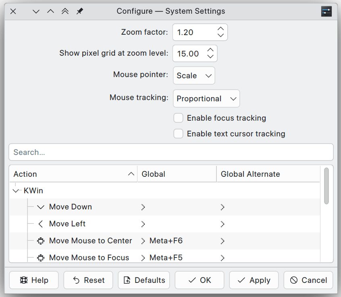This screenshot has width=341, height=297.
Task: Confirm settings with OK button
Action: 200,280
